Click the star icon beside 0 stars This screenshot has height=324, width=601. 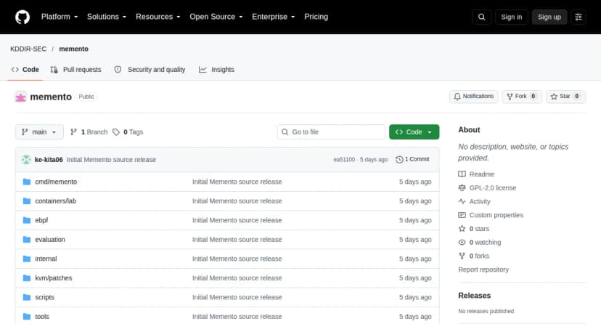pos(462,229)
